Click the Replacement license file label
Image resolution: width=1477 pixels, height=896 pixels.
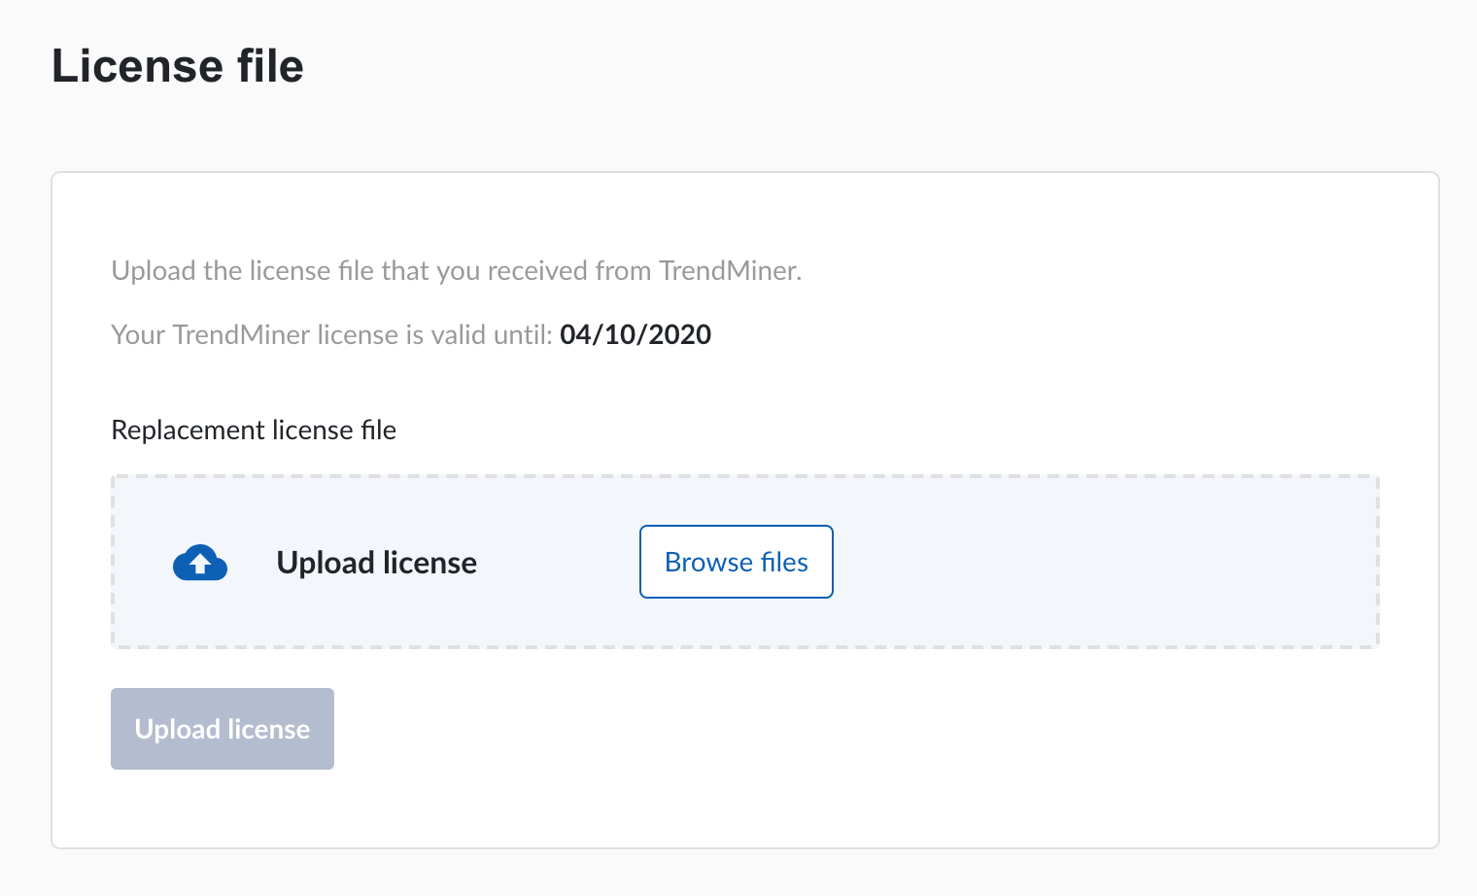254,430
